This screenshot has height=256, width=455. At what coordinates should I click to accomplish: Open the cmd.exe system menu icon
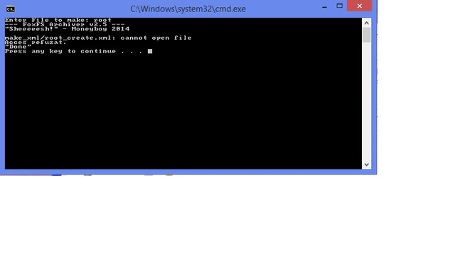click(x=11, y=9)
